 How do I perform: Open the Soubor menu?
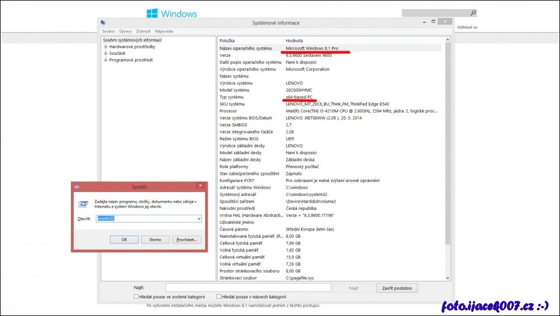[x=108, y=31]
